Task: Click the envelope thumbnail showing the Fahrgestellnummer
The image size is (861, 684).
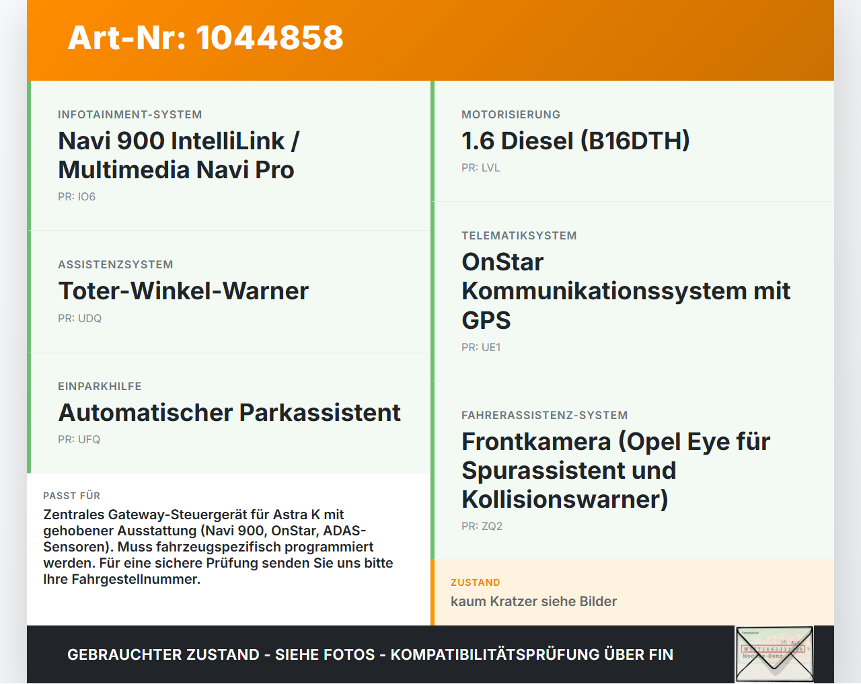Action: pyautogui.click(x=775, y=654)
